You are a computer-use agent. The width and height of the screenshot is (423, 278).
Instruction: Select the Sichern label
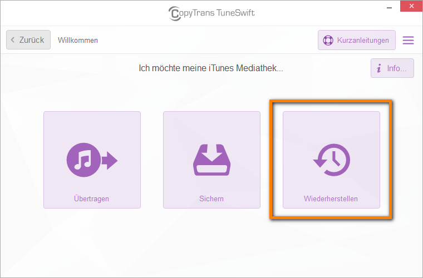pyautogui.click(x=211, y=198)
